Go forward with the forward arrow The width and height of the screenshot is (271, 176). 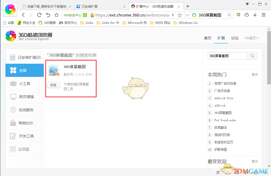click(x=31, y=15)
